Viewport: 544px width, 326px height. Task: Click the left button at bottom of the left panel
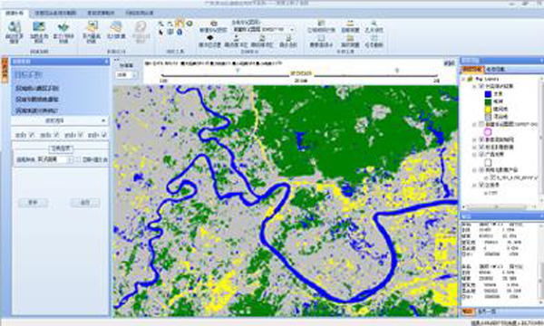tap(33, 202)
